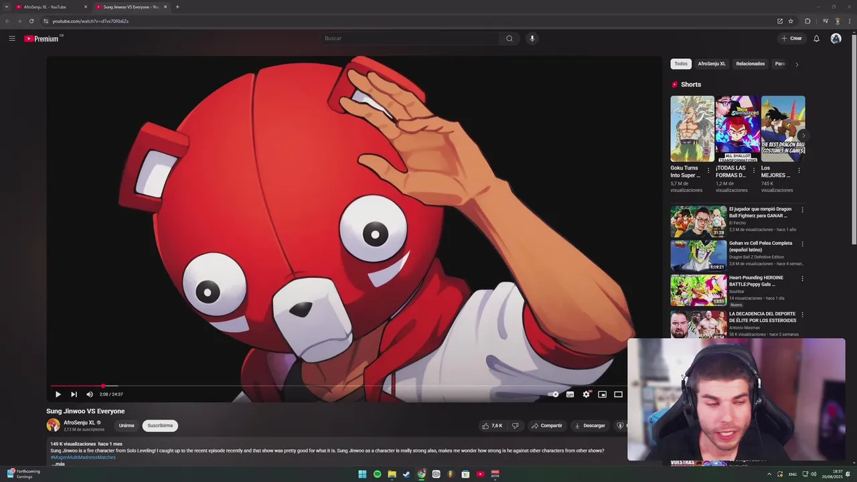857x482 pixels.
Task: Open File Explorer from the taskbar
Action: pos(392,474)
